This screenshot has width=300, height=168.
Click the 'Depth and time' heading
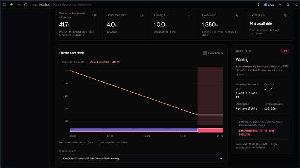pos(71,53)
